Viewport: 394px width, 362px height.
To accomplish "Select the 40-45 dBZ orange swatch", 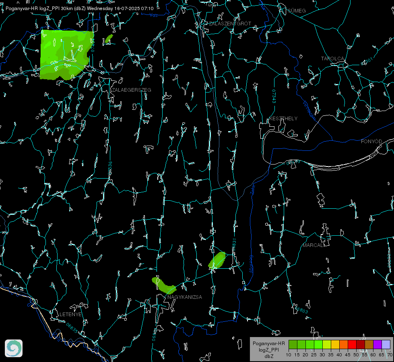I will click(x=344, y=345).
